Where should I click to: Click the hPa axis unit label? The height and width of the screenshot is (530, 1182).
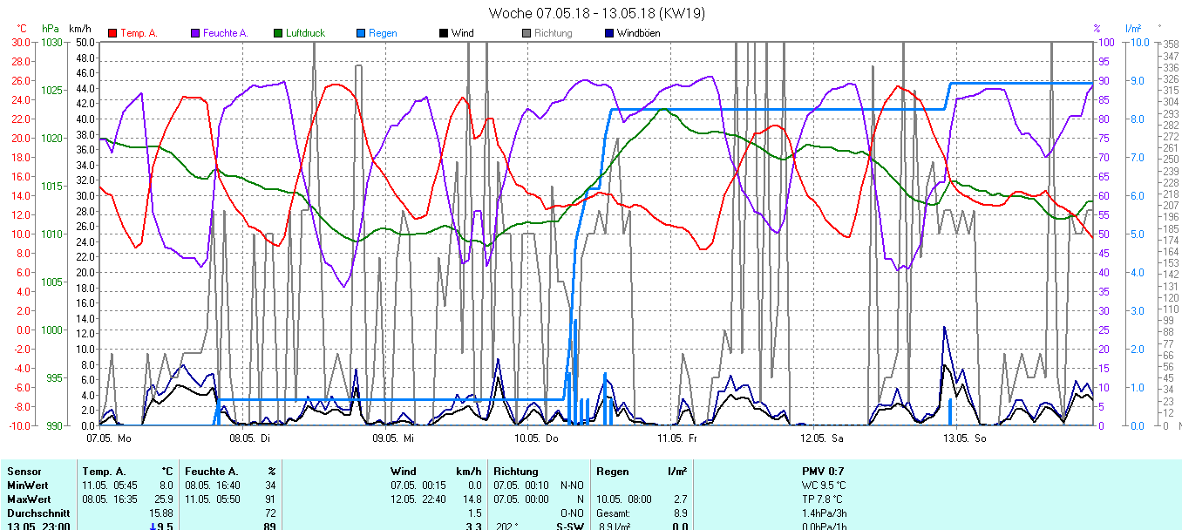(51, 29)
